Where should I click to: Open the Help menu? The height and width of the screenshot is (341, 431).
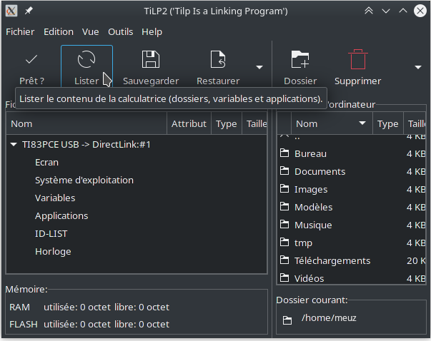(152, 32)
